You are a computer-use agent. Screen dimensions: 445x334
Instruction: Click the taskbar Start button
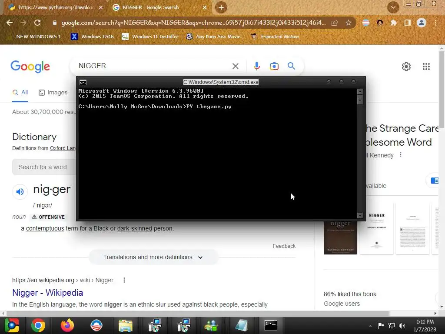tap(11, 325)
